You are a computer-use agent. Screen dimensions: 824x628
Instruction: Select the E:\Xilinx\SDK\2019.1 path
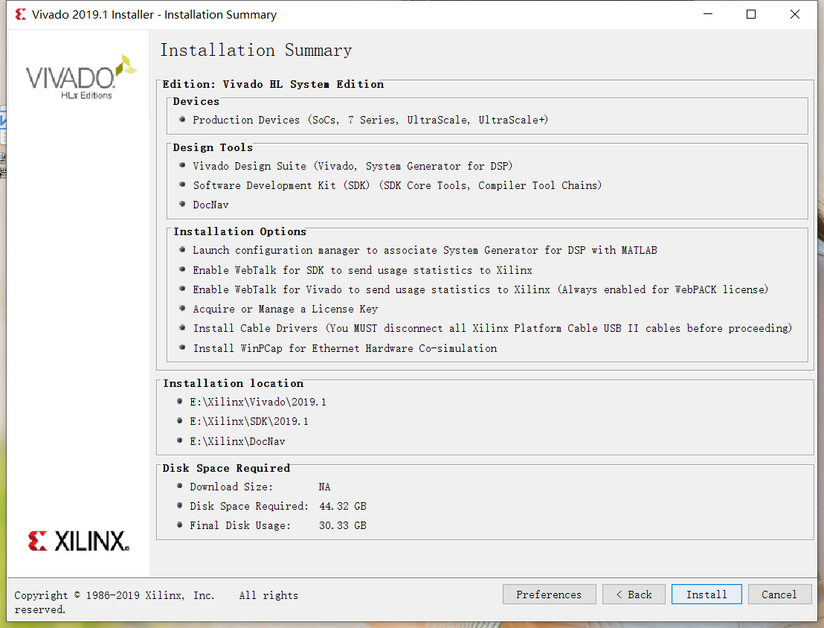click(x=249, y=422)
